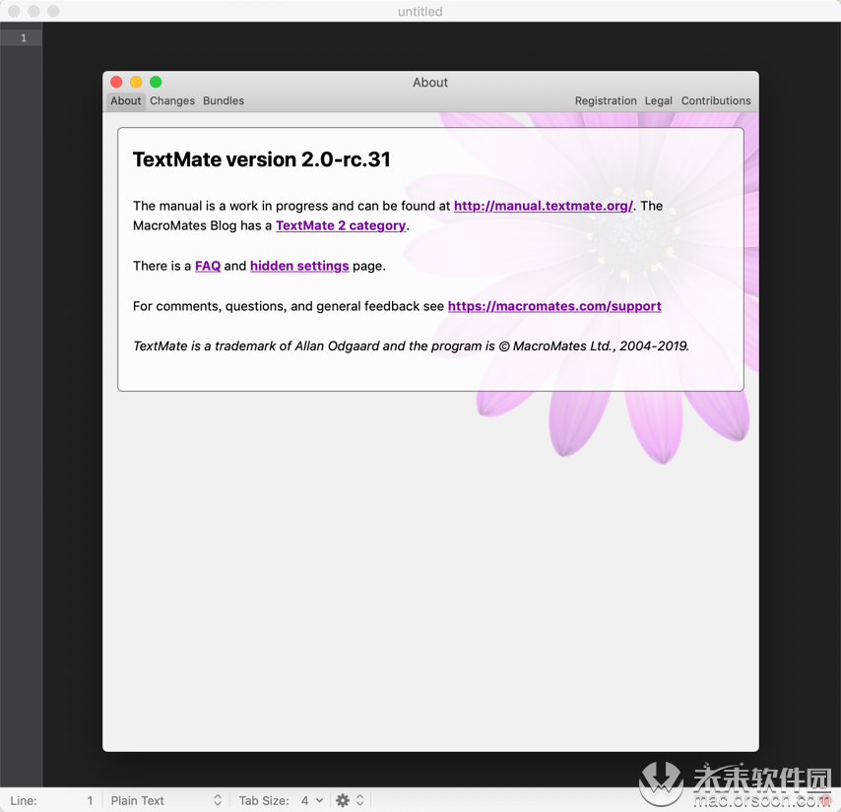The width and height of the screenshot is (841, 812).
Task: Open the symbol list popup beside gear
Action: (359, 800)
